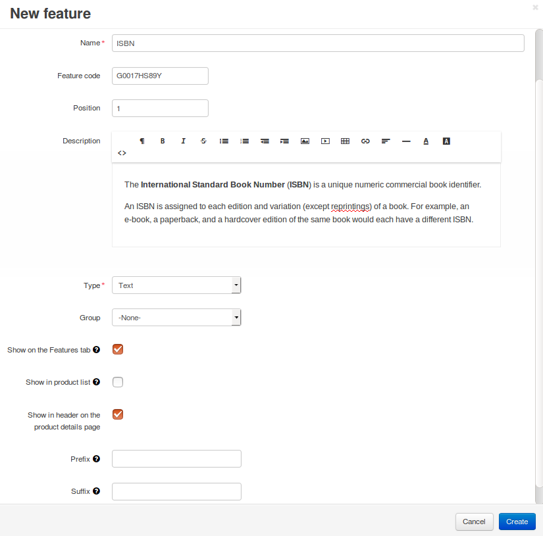543x536 pixels.
Task: Show help for Features tab option
Action: click(96, 349)
